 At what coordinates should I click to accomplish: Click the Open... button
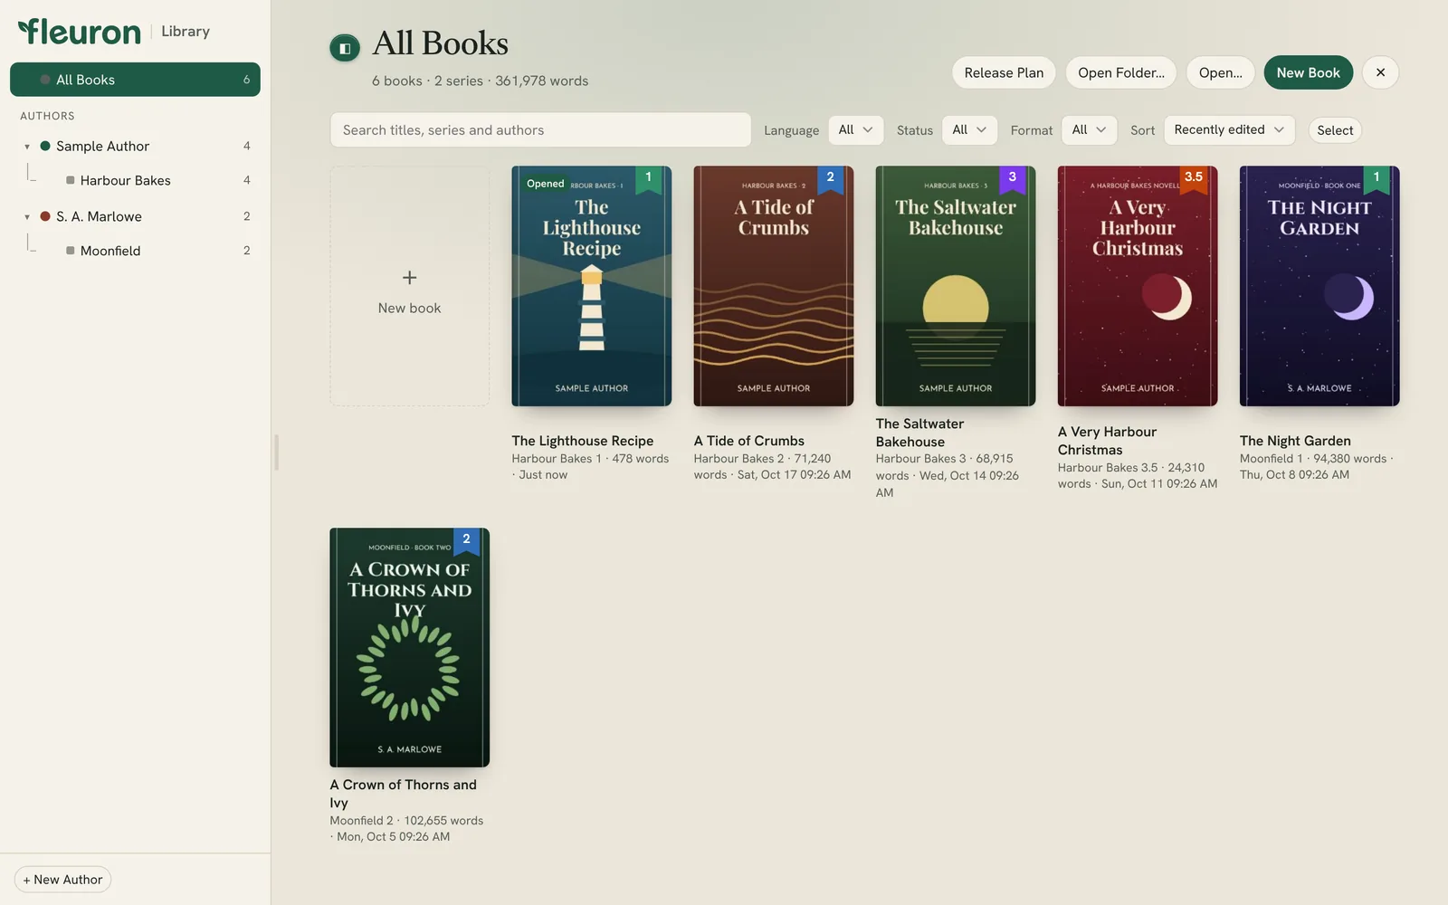(1220, 72)
